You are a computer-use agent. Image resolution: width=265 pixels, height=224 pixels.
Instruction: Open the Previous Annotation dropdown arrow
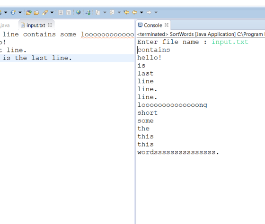click(119, 12)
